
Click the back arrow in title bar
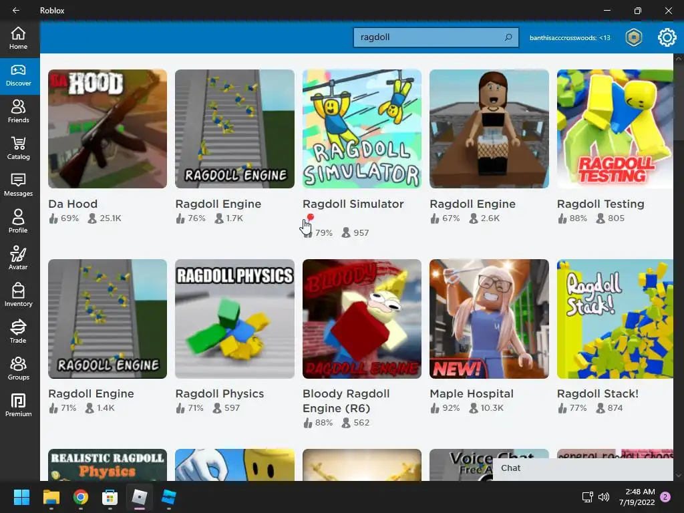16,11
